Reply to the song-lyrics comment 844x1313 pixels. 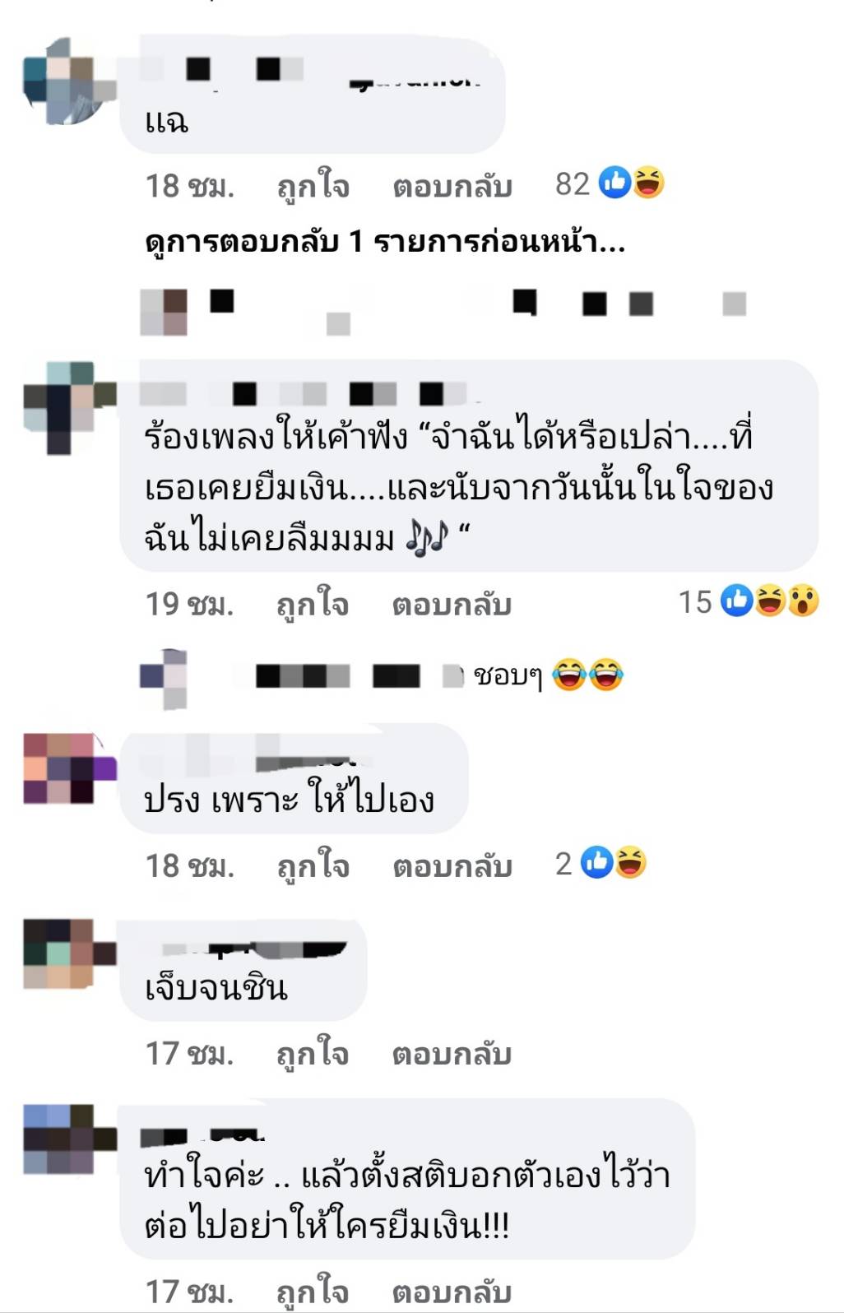coord(452,604)
